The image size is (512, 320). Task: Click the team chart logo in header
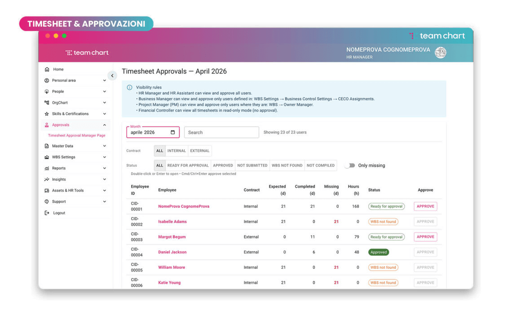coord(87,53)
